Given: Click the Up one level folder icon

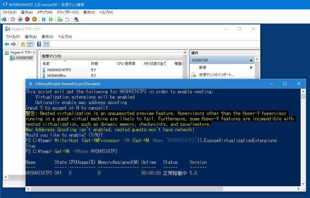Looking at the screenshot, I should [x=23, y=44].
